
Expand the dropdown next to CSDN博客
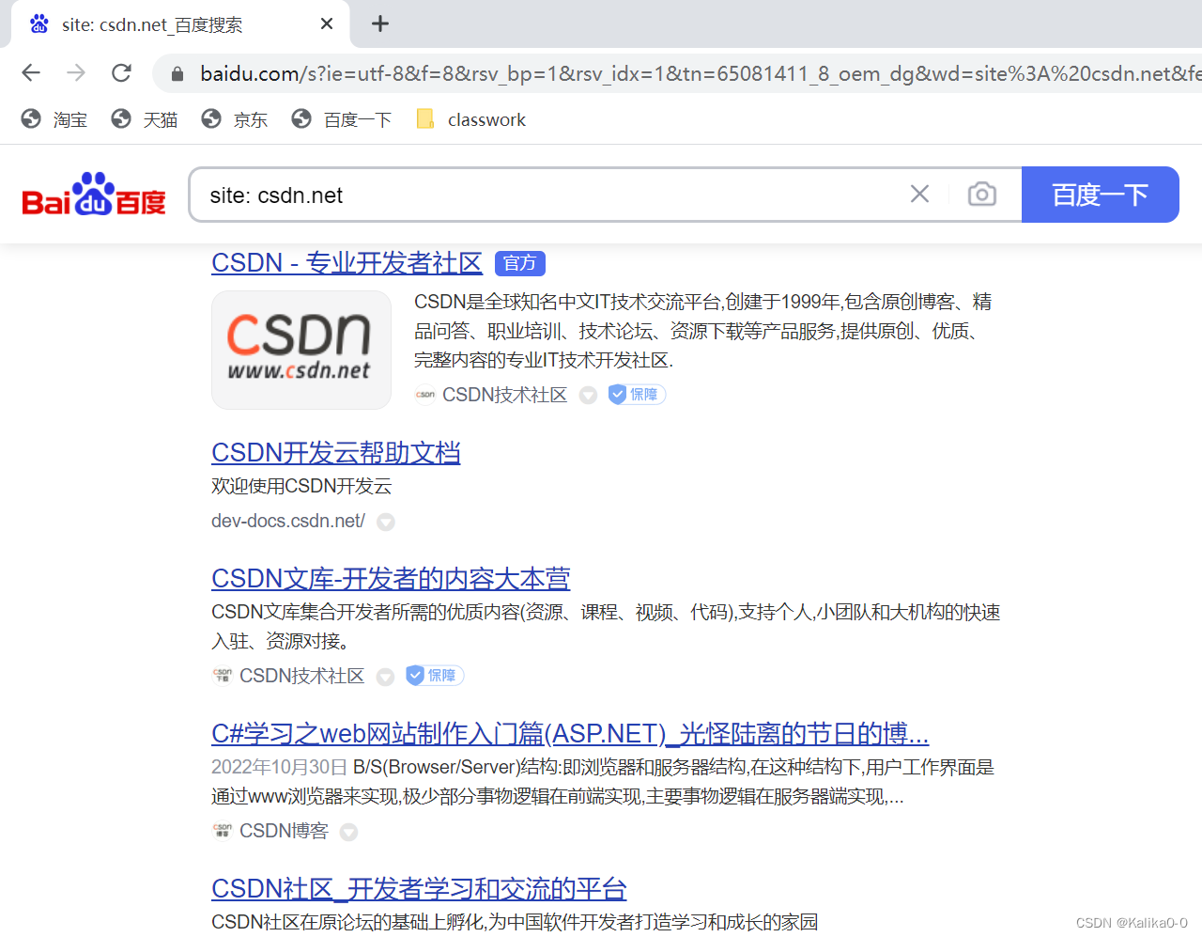coord(348,832)
